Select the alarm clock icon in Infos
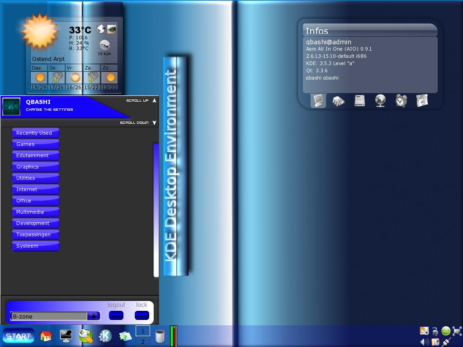 [x=402, y=101]
